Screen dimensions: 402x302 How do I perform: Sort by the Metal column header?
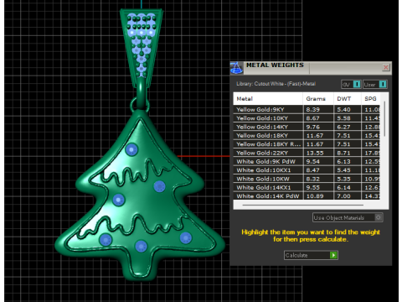268,98
